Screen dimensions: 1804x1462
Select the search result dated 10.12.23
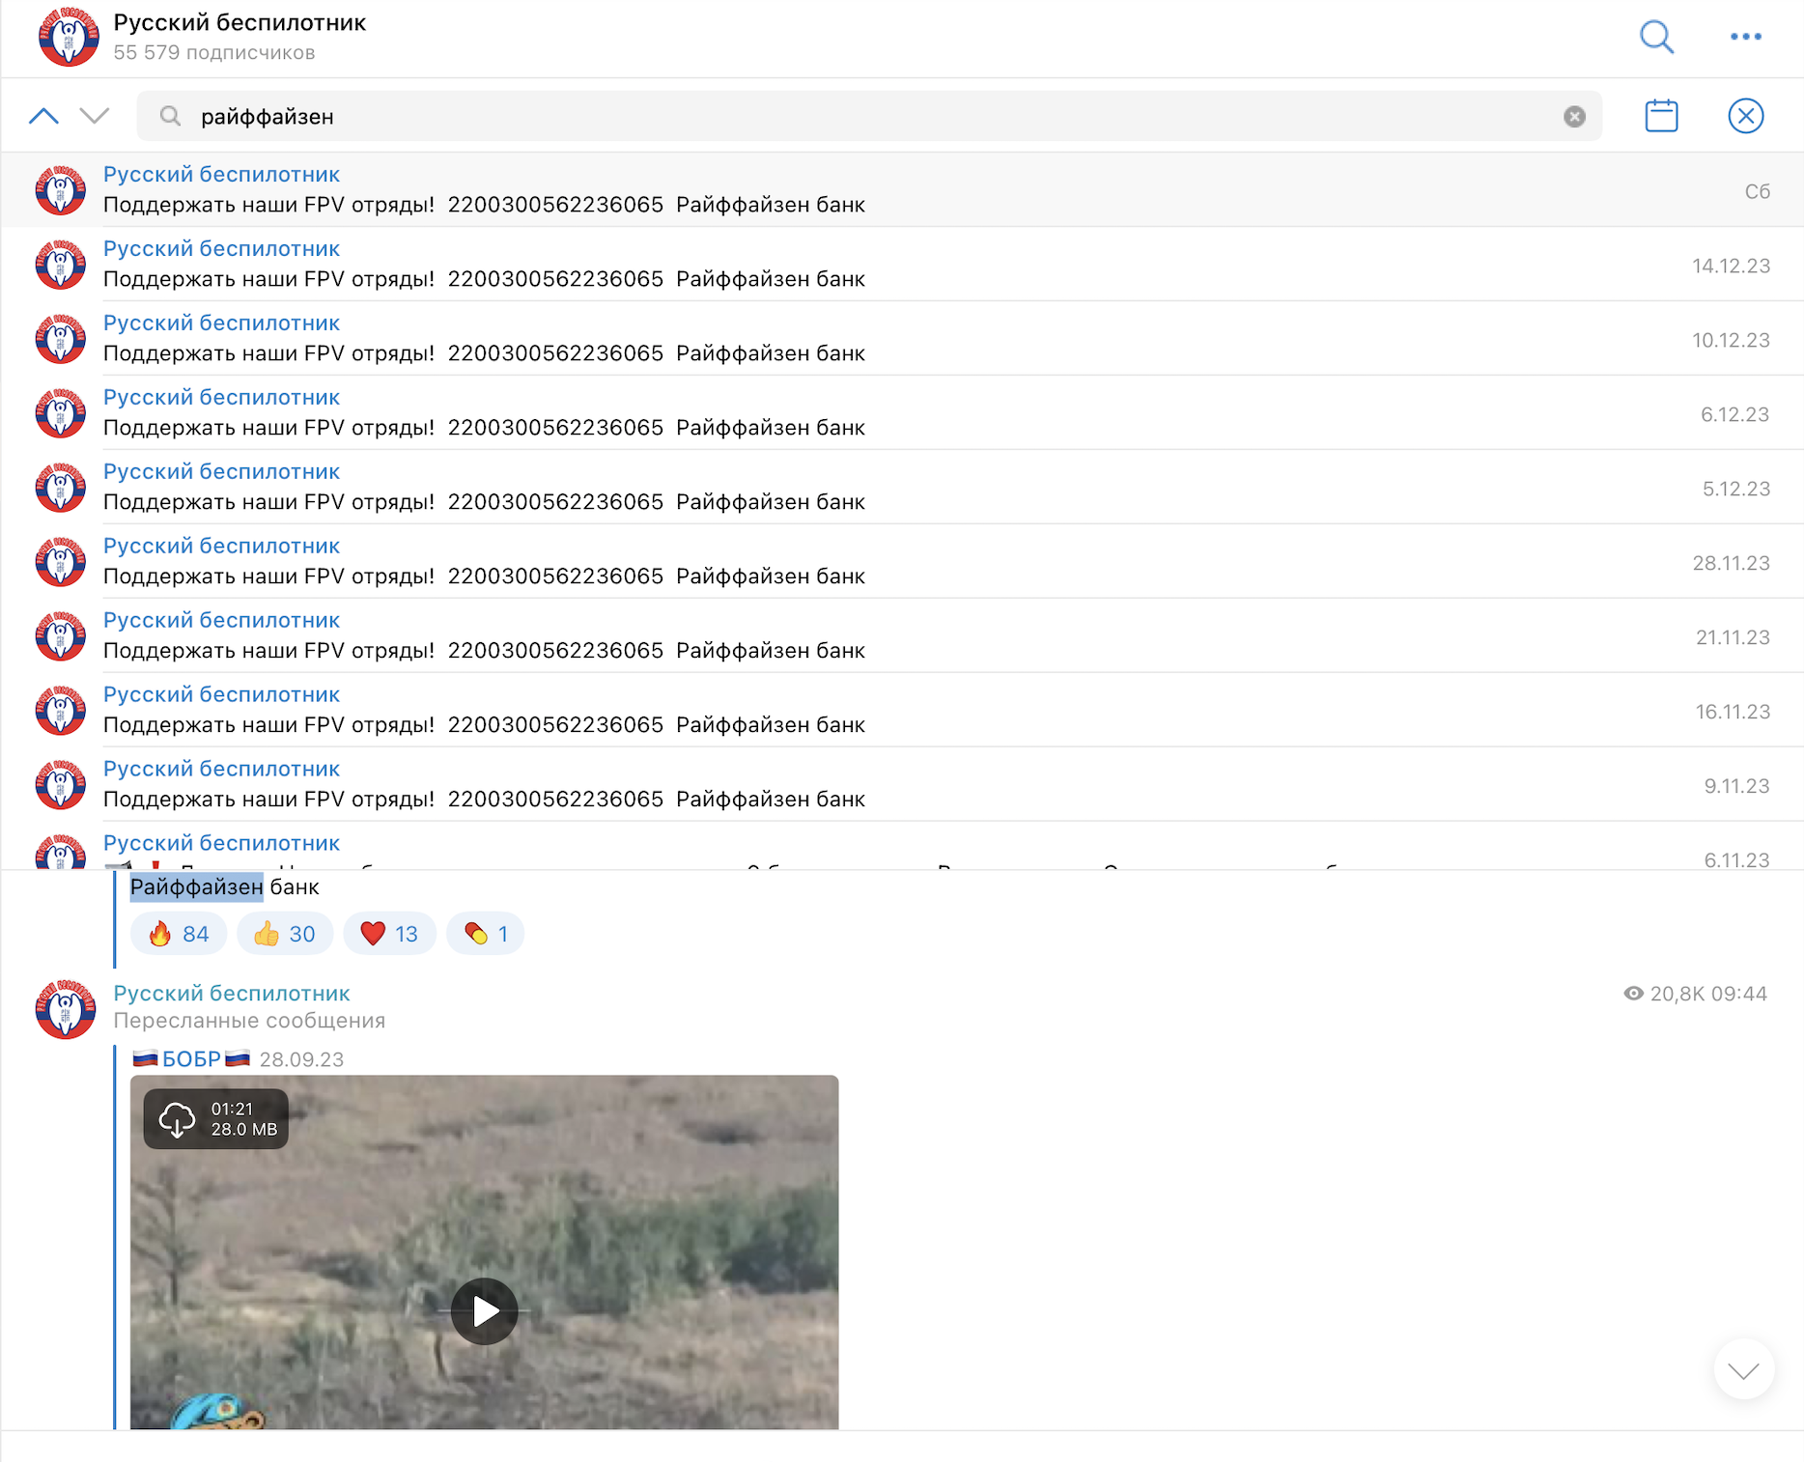pos(902,338)
